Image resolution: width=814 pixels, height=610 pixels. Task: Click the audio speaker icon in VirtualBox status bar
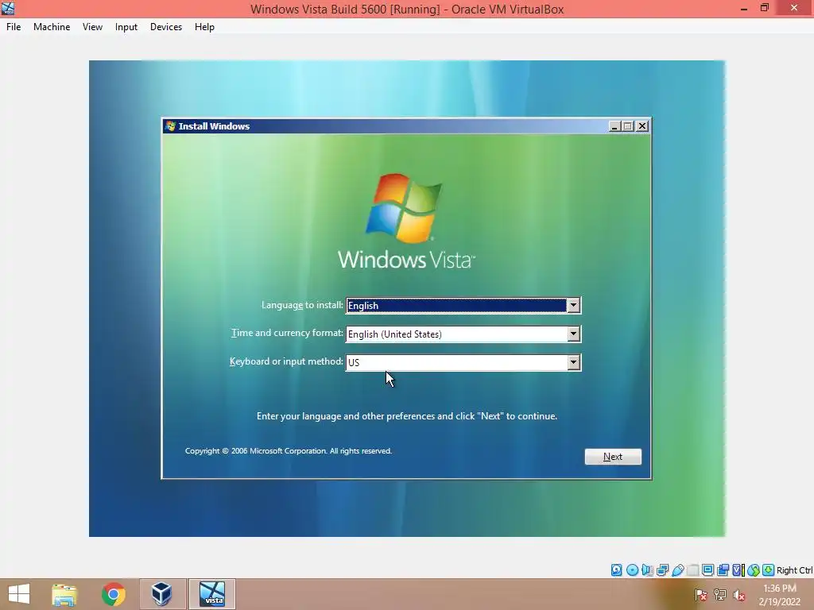[x=647, y=570]
